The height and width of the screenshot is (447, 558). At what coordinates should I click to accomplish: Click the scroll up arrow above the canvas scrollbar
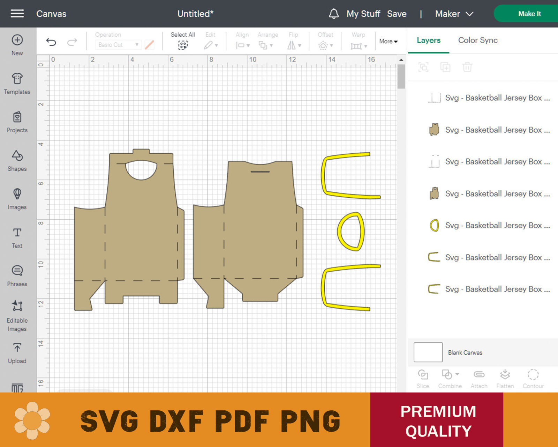(401, 60)
